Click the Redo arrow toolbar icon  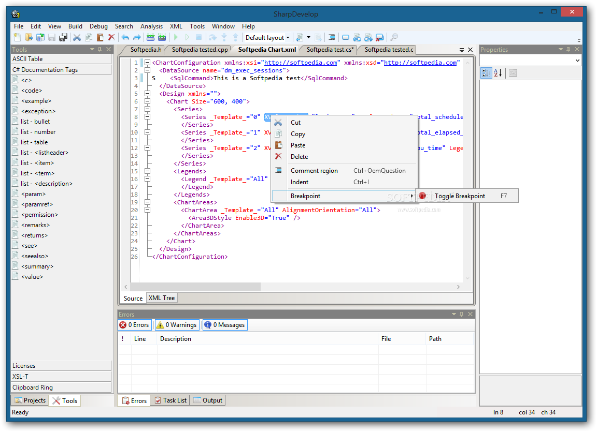137,37
